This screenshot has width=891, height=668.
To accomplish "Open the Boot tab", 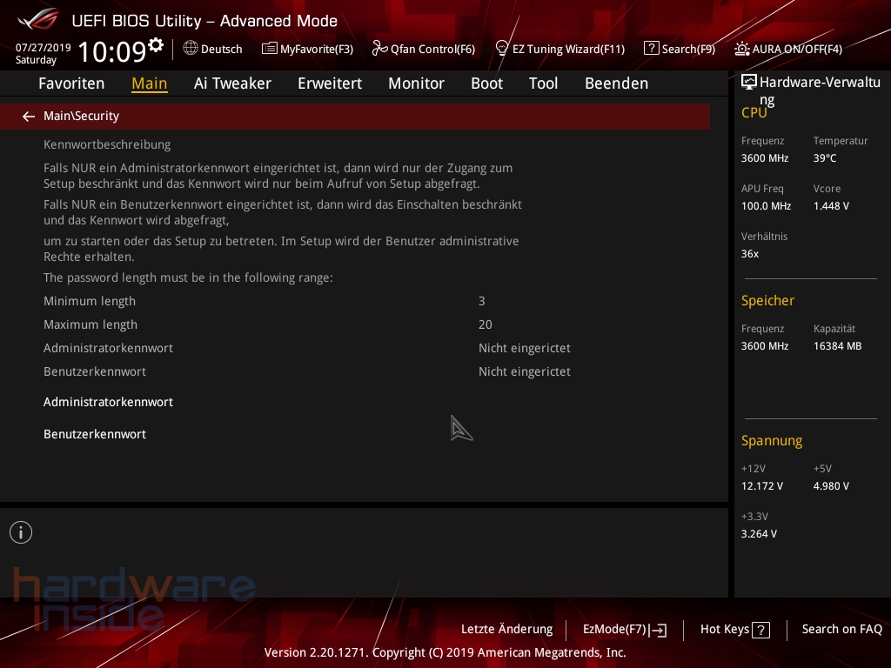I will pyautogui.click(x=487, y=83).
